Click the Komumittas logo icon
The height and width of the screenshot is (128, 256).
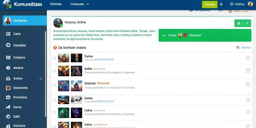7,4
